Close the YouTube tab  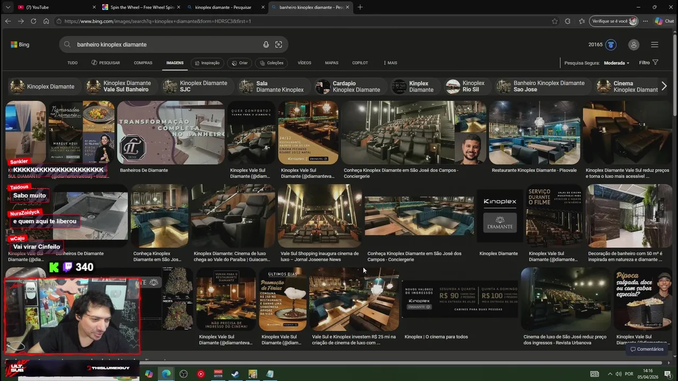coord(94,7)
